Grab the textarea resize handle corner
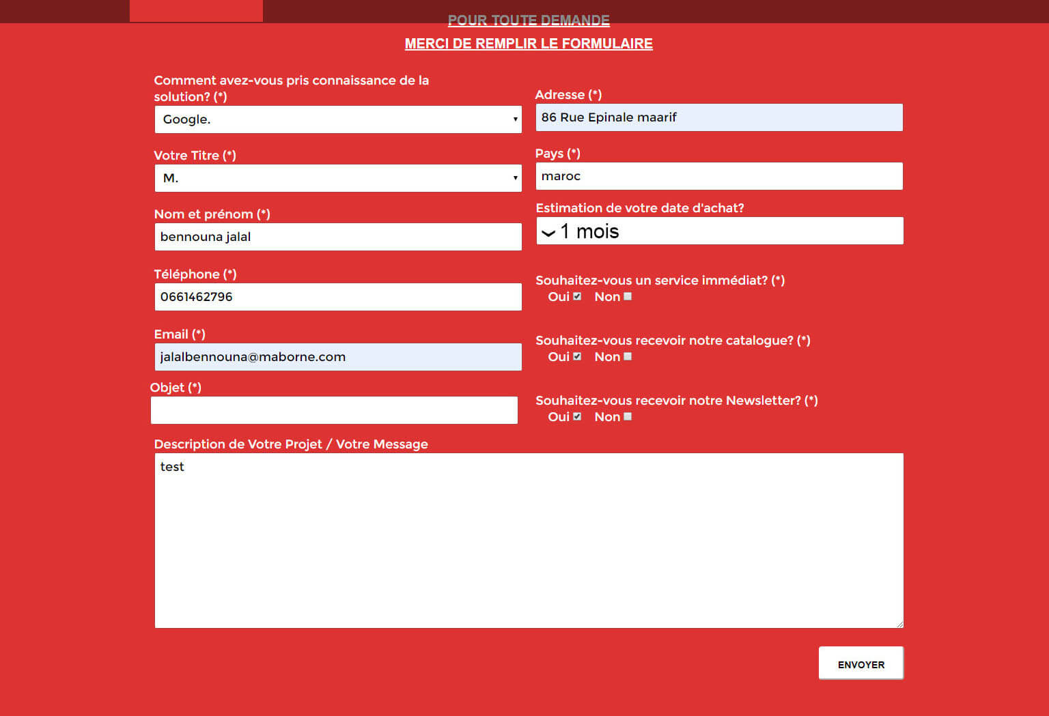 pos(899,624)
